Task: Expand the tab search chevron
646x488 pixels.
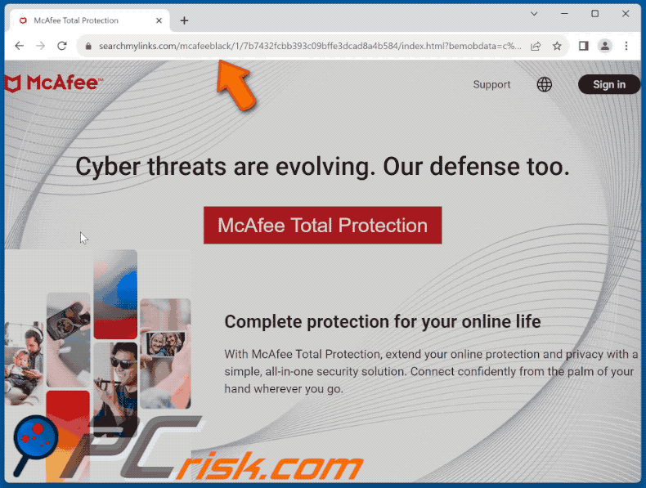Action: [534, 14]
